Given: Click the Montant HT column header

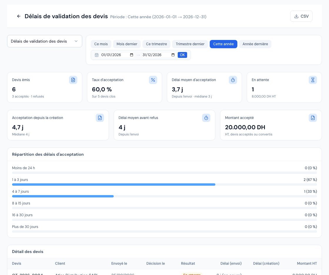Looking at the screenshot, I should click(307, 264).
